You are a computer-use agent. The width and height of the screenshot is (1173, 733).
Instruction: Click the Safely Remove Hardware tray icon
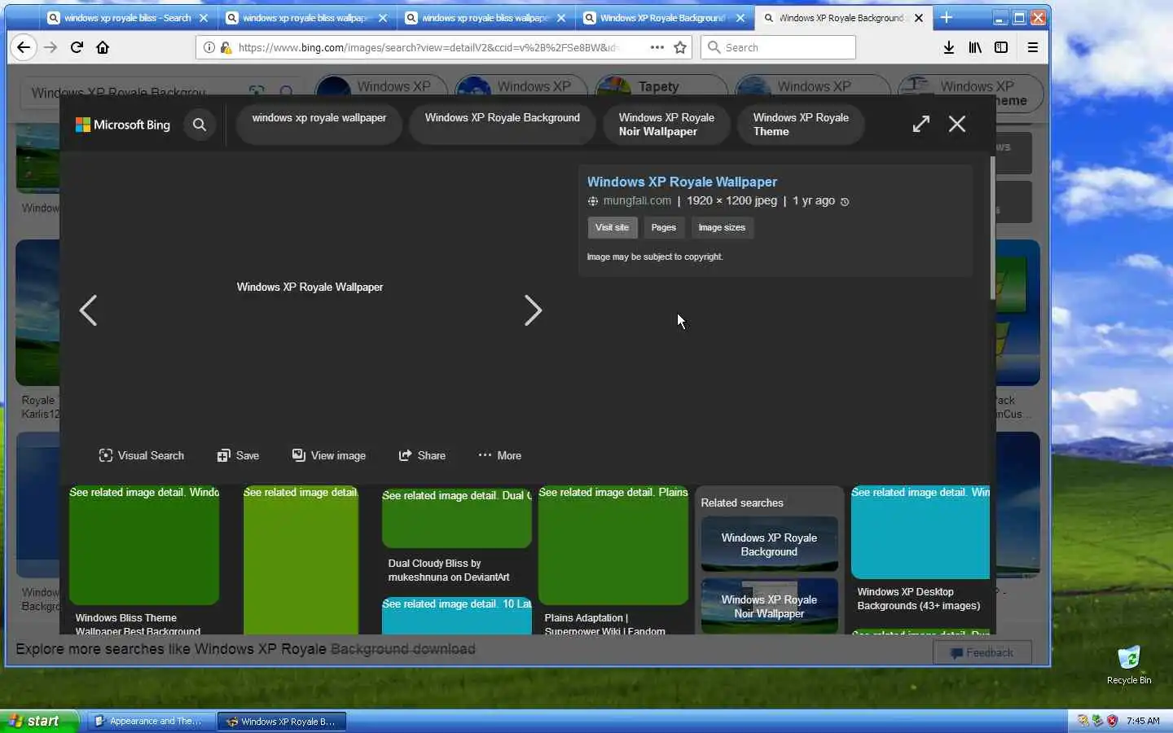pos(1097,721)
